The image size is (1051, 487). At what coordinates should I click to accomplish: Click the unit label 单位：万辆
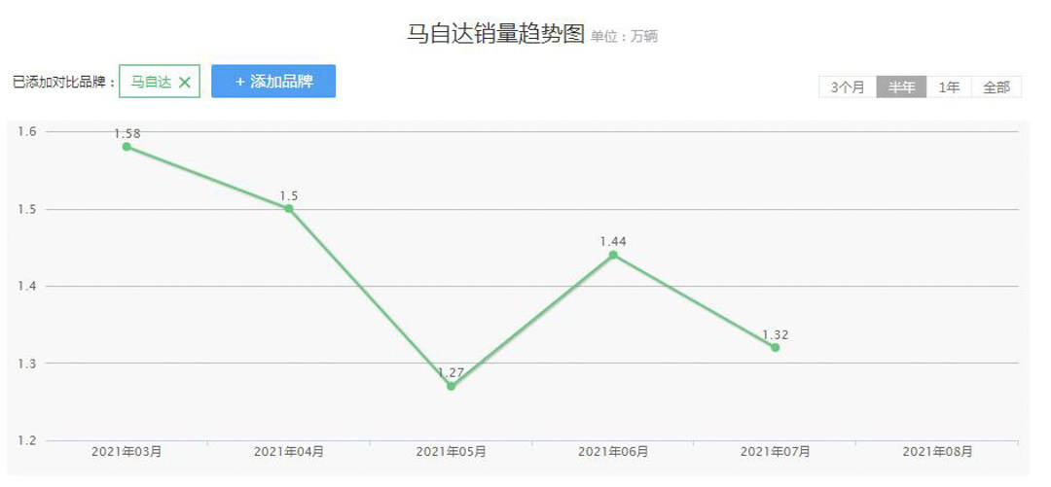[624, 37]
